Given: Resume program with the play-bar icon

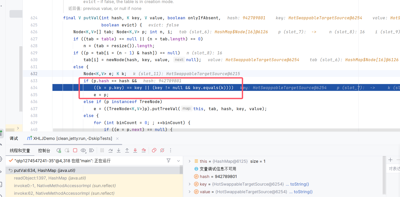Looking at the screenshot, I should click(92, 150).
